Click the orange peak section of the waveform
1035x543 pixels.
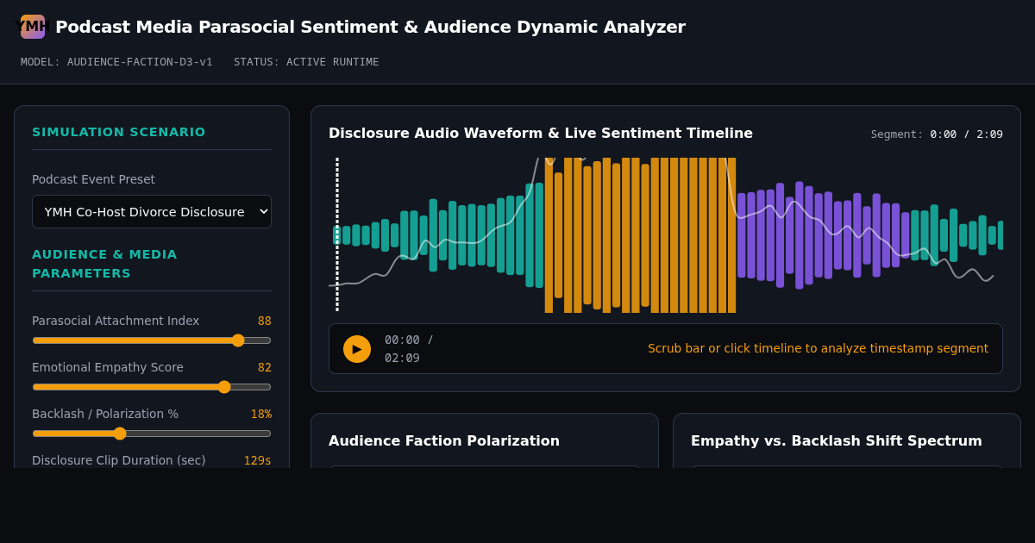(640, 234)
